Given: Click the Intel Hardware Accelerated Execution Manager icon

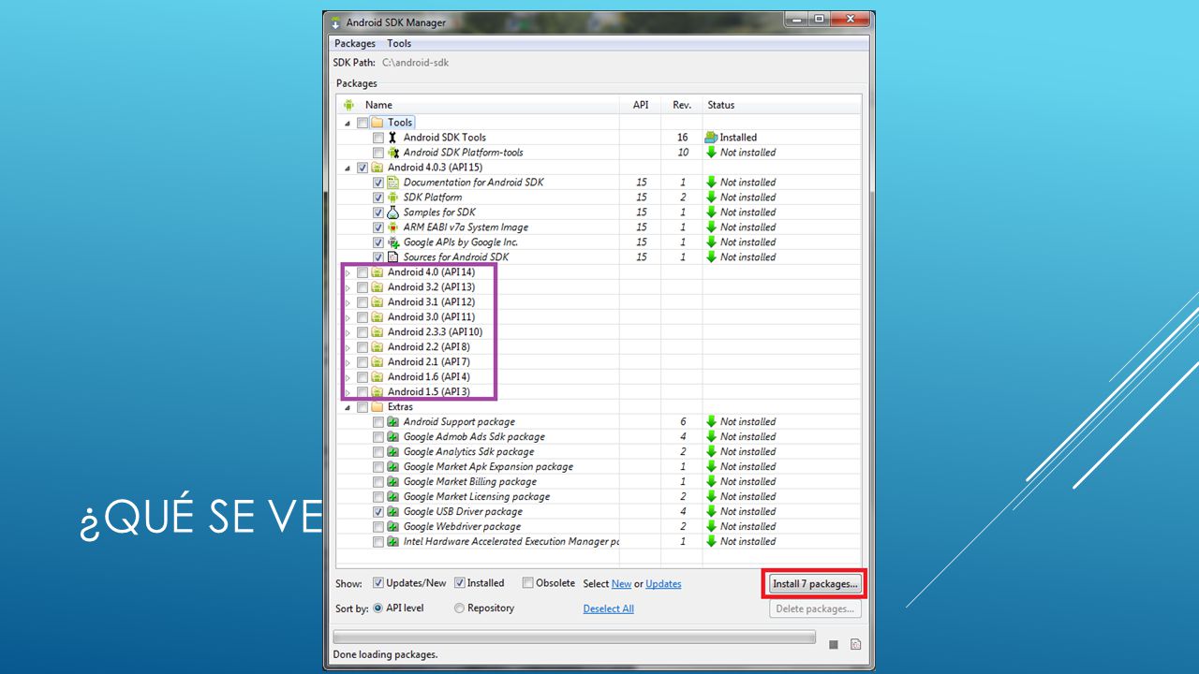Looking at the screenshot, I should 393,542.
